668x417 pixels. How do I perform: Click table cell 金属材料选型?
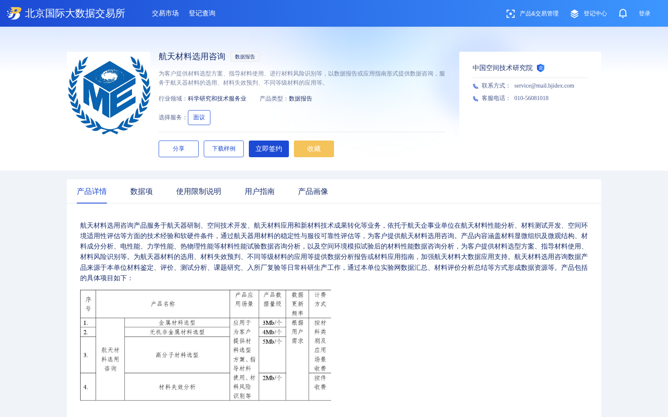coord(177,323)
